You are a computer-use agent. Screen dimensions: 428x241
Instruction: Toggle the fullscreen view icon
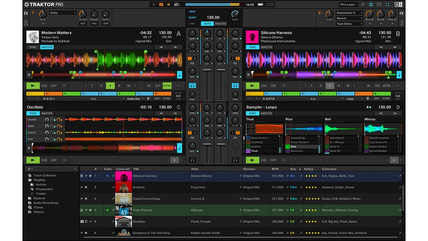click(387, 4)
